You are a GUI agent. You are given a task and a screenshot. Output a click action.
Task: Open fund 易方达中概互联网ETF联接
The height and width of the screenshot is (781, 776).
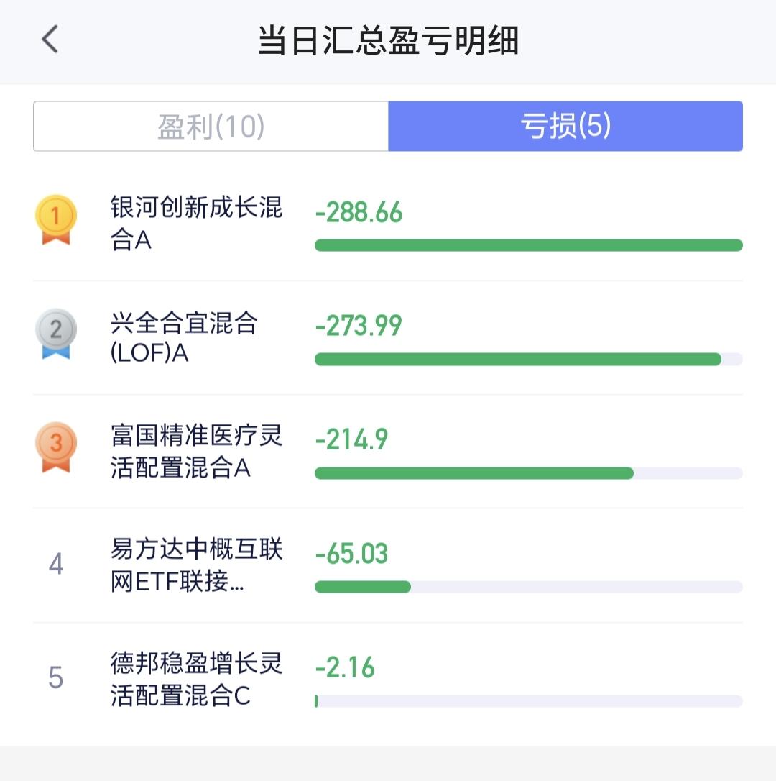pos(196,565)
